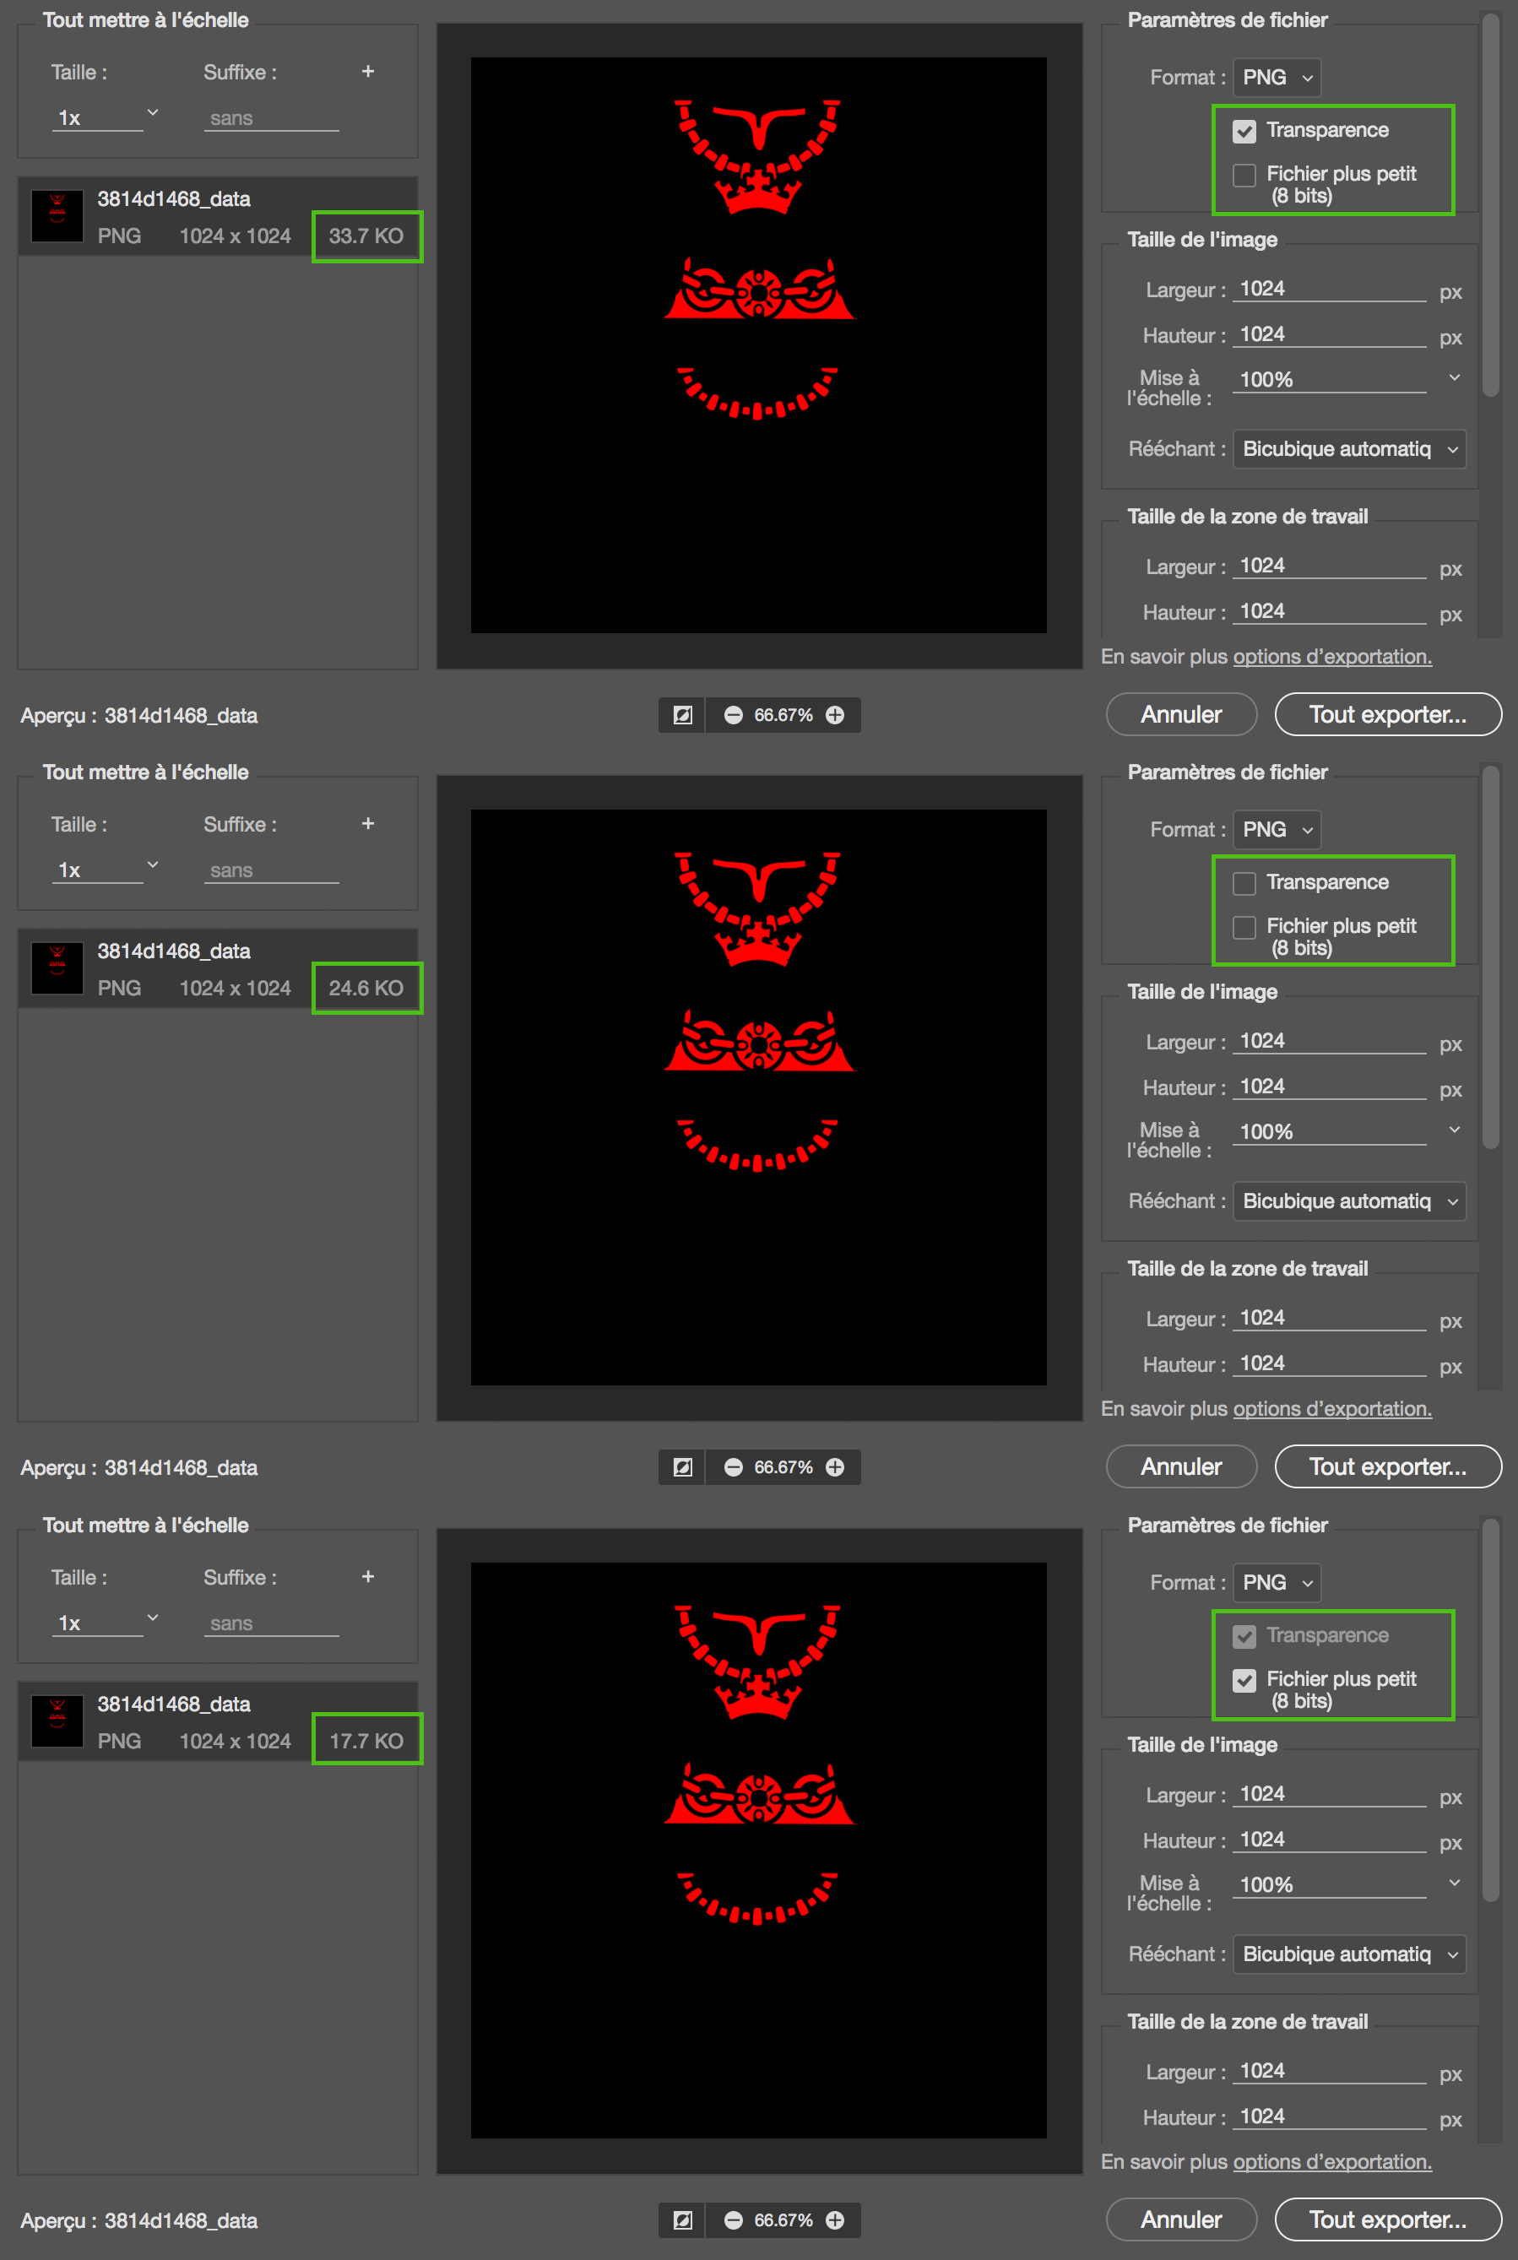1518x2260 pixels.
Task: Click image Largeur field in 33.7 KO dialog
Action: point(1329,289)
